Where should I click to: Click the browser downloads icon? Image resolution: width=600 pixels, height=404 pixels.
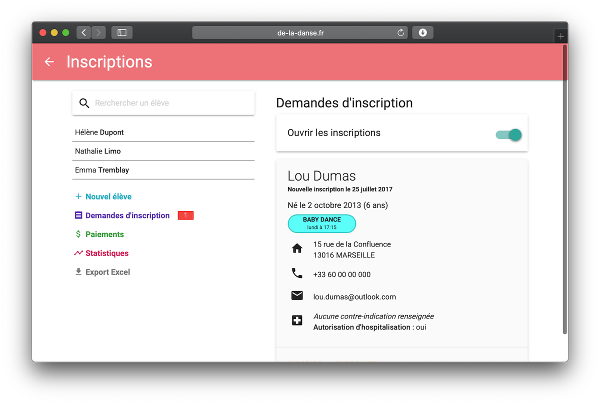click(x=422, y=32)
